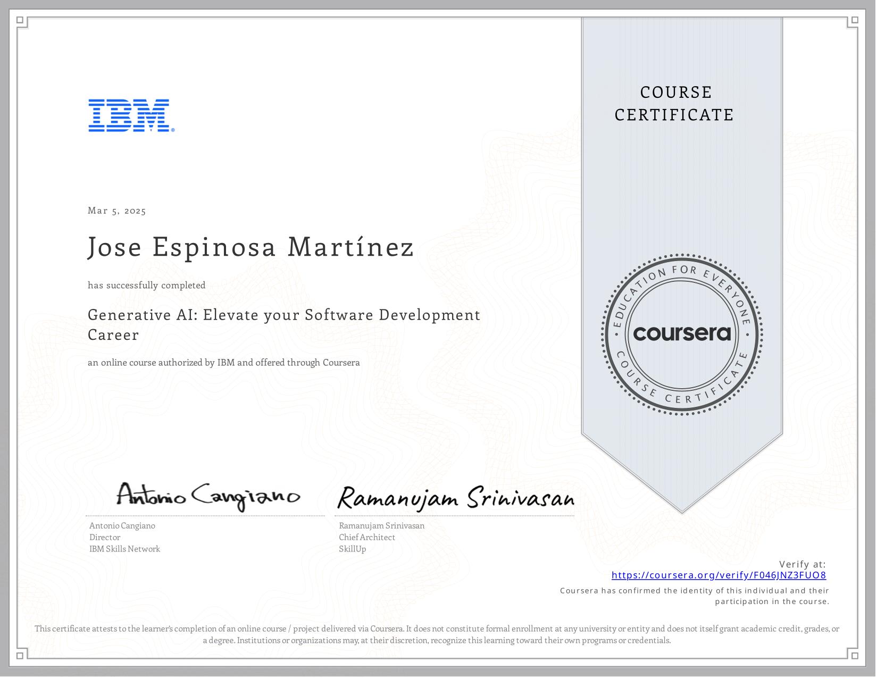Screen dimensions: 877x678
Task: Click 'Coursera has confirmed the identity' statement
Action: (x=695, y=596)
